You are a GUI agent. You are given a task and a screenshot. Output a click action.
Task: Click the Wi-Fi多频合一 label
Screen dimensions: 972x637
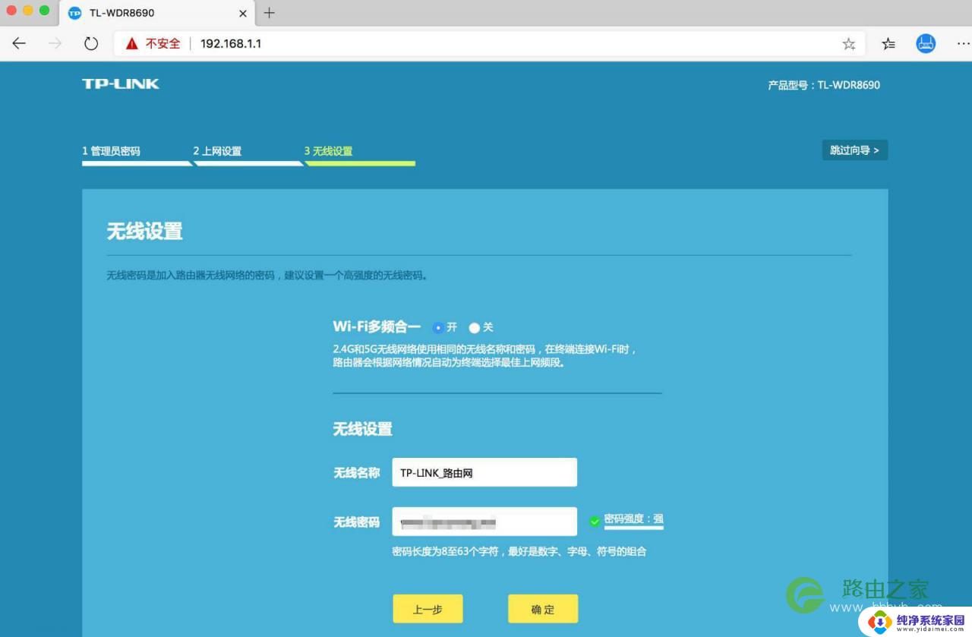pos(377,327)
